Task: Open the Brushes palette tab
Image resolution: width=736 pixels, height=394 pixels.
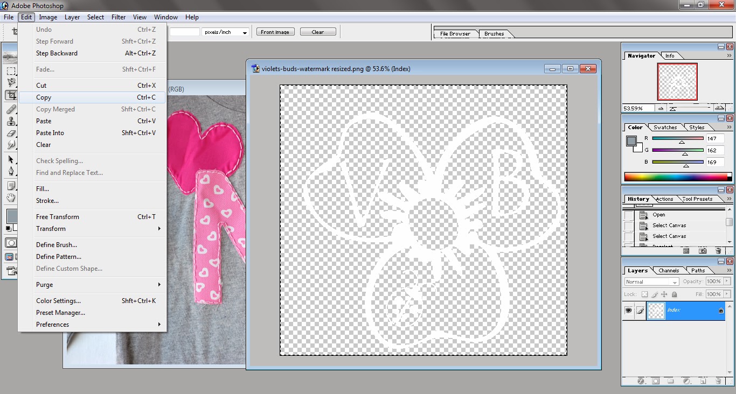Action: coord(494,34)
